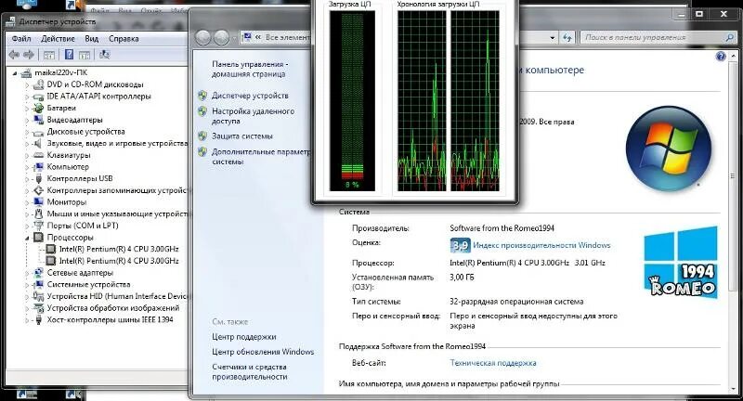Click Device Manager back arrow toolbar icon
Image resolution: width=743 pixels, height=401 pixels.
click(x=14, y=55)
